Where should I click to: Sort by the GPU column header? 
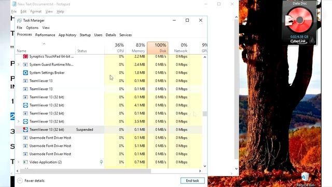(198, 48)
